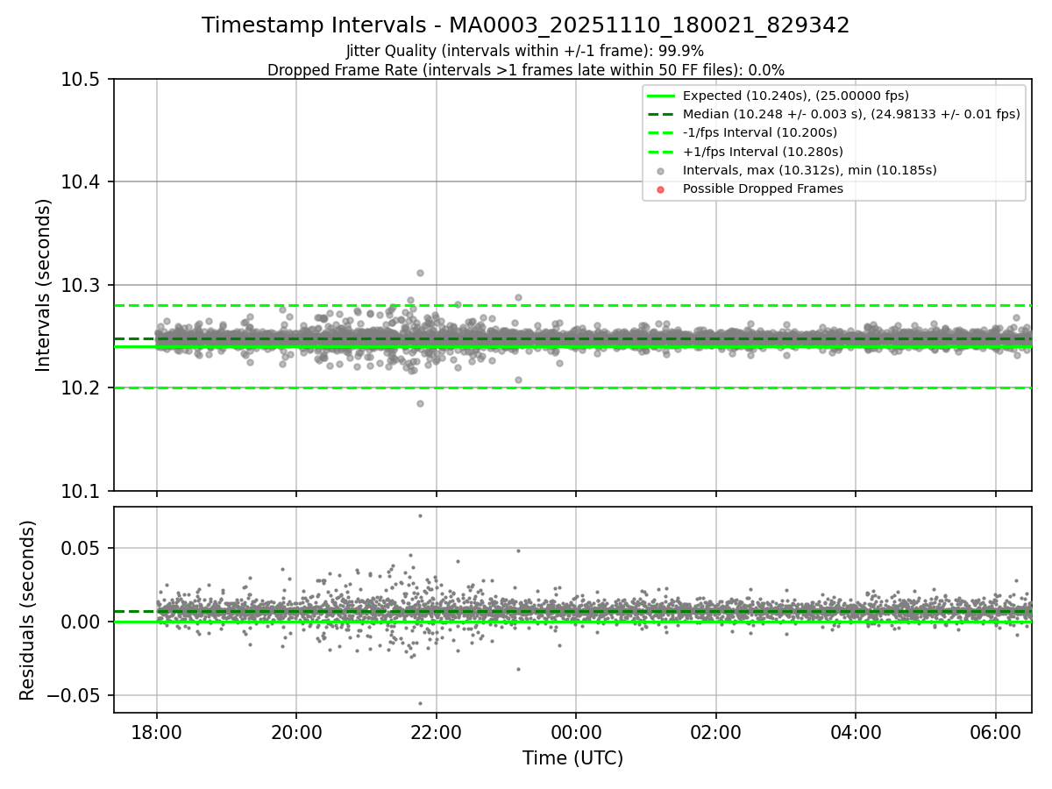Click the 00:00 tick label on time axis
1052x789 pixels.
[x=576, y=730]
